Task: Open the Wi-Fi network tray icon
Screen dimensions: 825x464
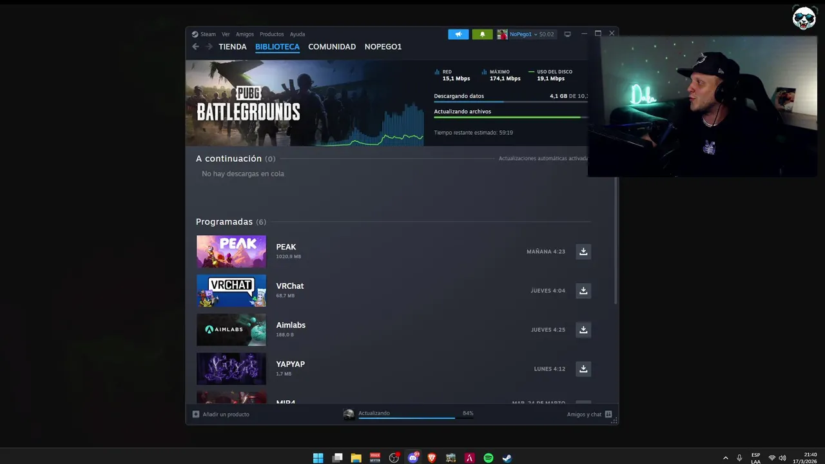Action: click(x=772, y=458)
